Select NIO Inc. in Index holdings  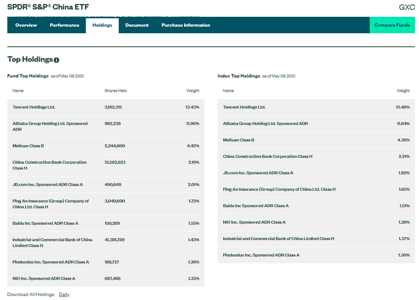point(254,222)
